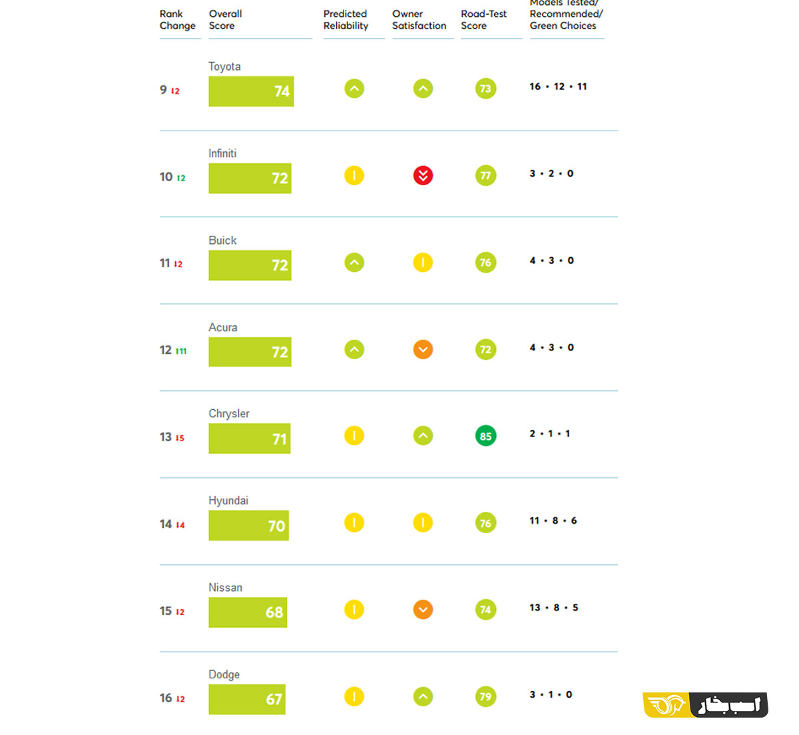Open the Chrysler brand name link
The width and height of the screenshot is (799, 735).
click(229, 414)
